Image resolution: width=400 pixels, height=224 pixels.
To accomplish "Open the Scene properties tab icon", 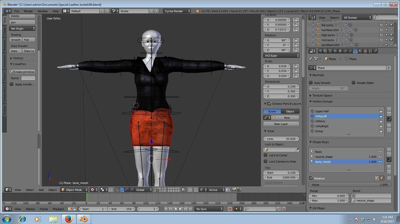I will (330, 51).
